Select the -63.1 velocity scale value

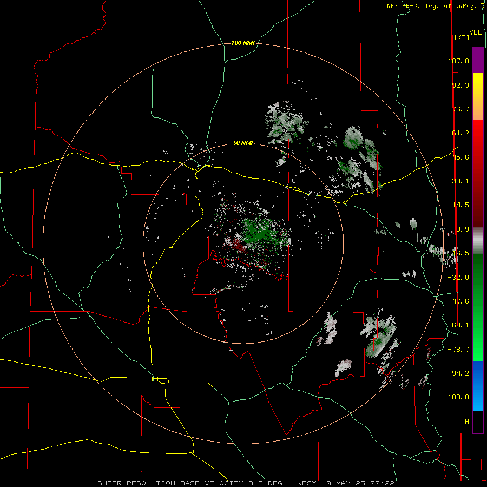coord(458,325)
